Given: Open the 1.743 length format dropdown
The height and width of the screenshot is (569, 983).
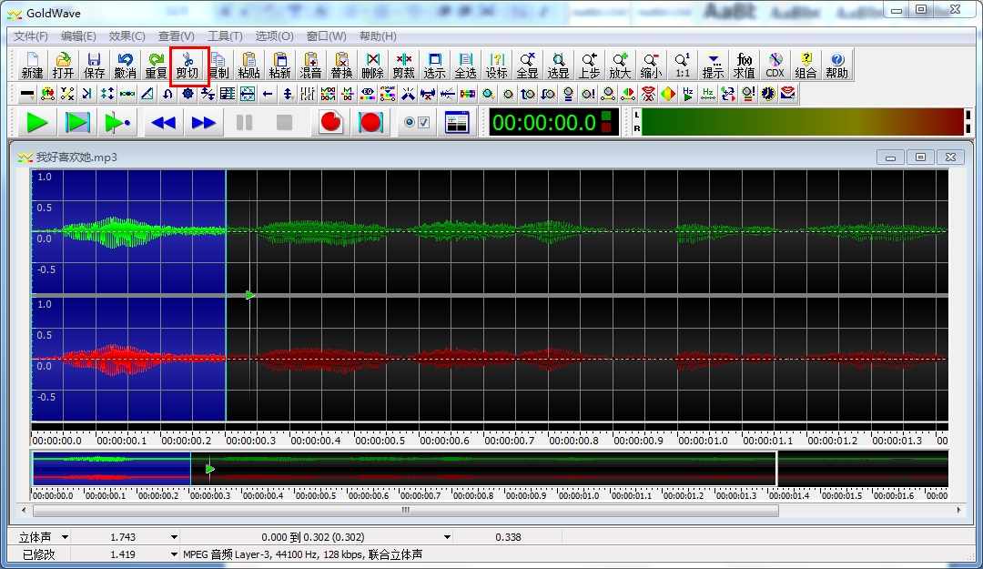Looking at the screenshot, I should pyautogui.click(x=173, y=537).
